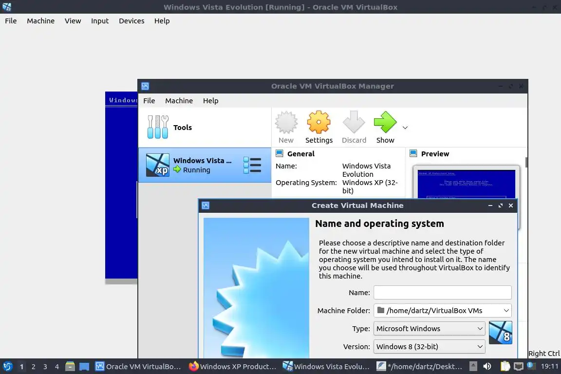Maximize the Create Virtual Machine dialog

(501, 206)
